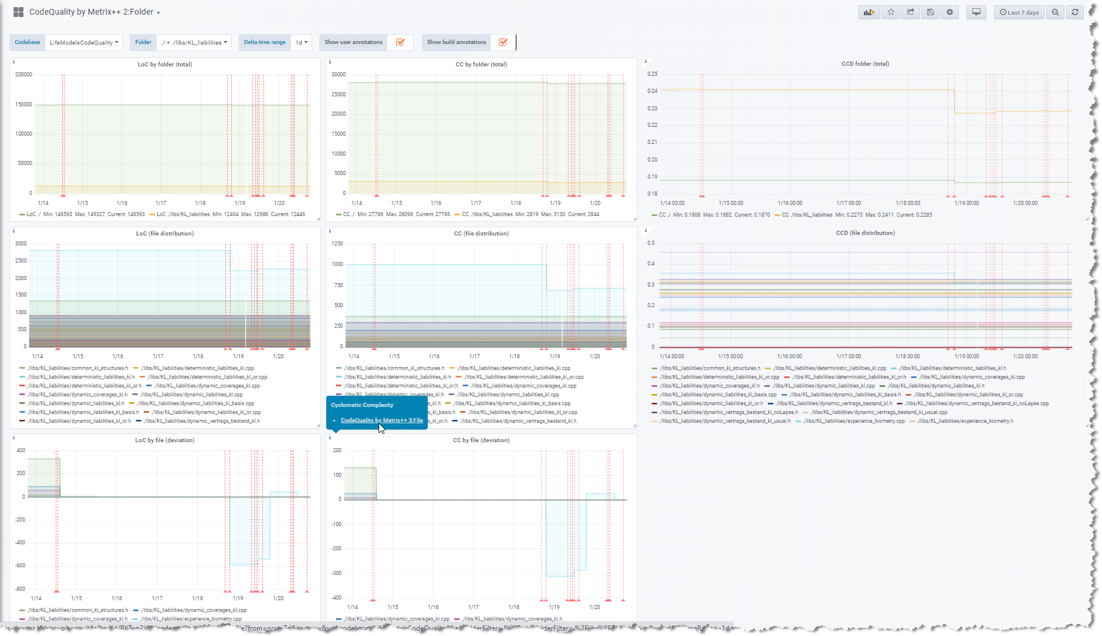Mark dashboard as favorite with star icon
This screenshot has width=1102, height=636.
[x=891, y=12]
